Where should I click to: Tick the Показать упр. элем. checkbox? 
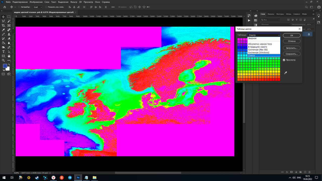(x=46, y=7)
